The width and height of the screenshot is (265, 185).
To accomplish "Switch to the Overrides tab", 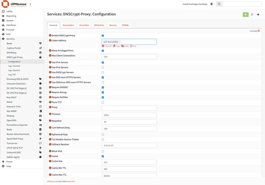I will [84, 25].
